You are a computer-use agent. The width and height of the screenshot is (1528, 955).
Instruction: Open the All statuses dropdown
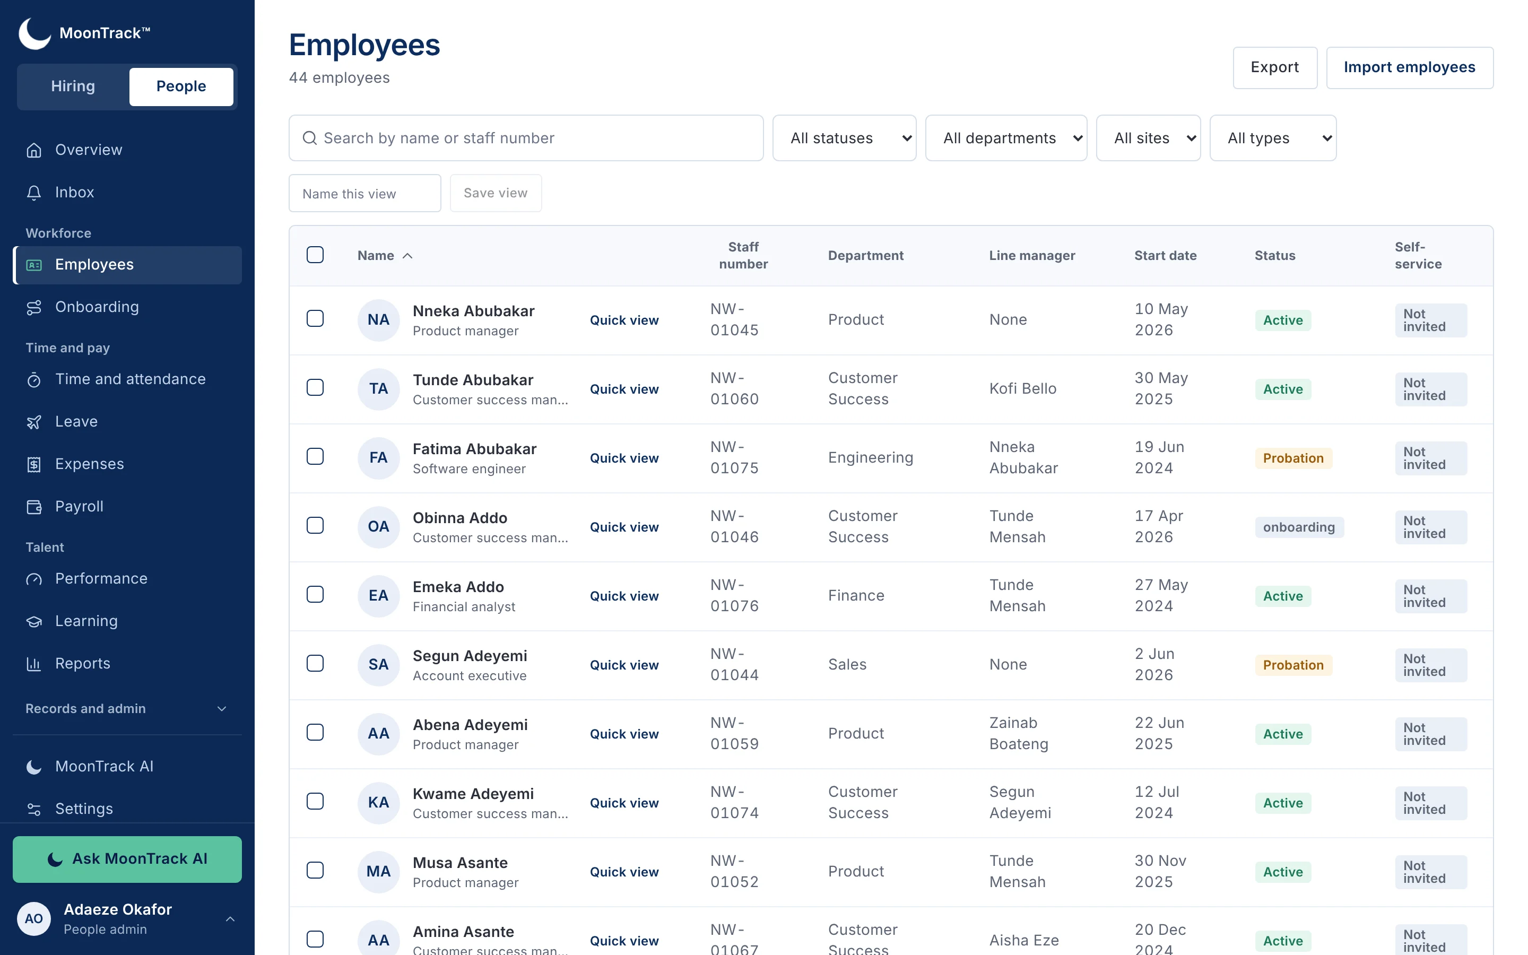click(x=844, y=138)
